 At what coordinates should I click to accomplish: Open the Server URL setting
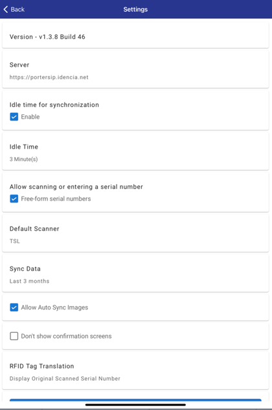pyautogui.click(x=135, y=70)
